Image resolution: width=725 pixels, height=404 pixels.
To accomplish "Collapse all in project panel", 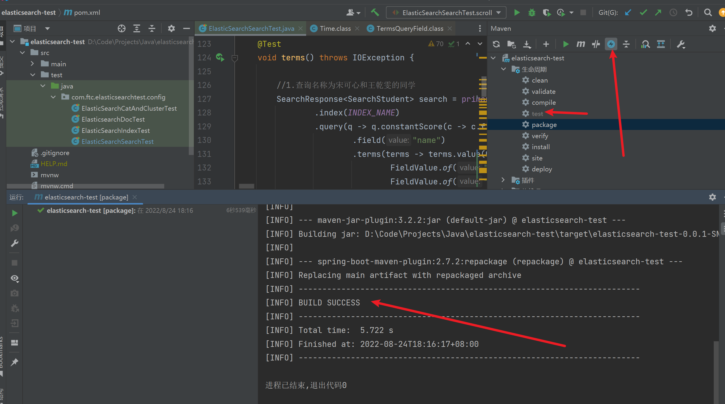I will pyautogui.click(x=152, y=28).
